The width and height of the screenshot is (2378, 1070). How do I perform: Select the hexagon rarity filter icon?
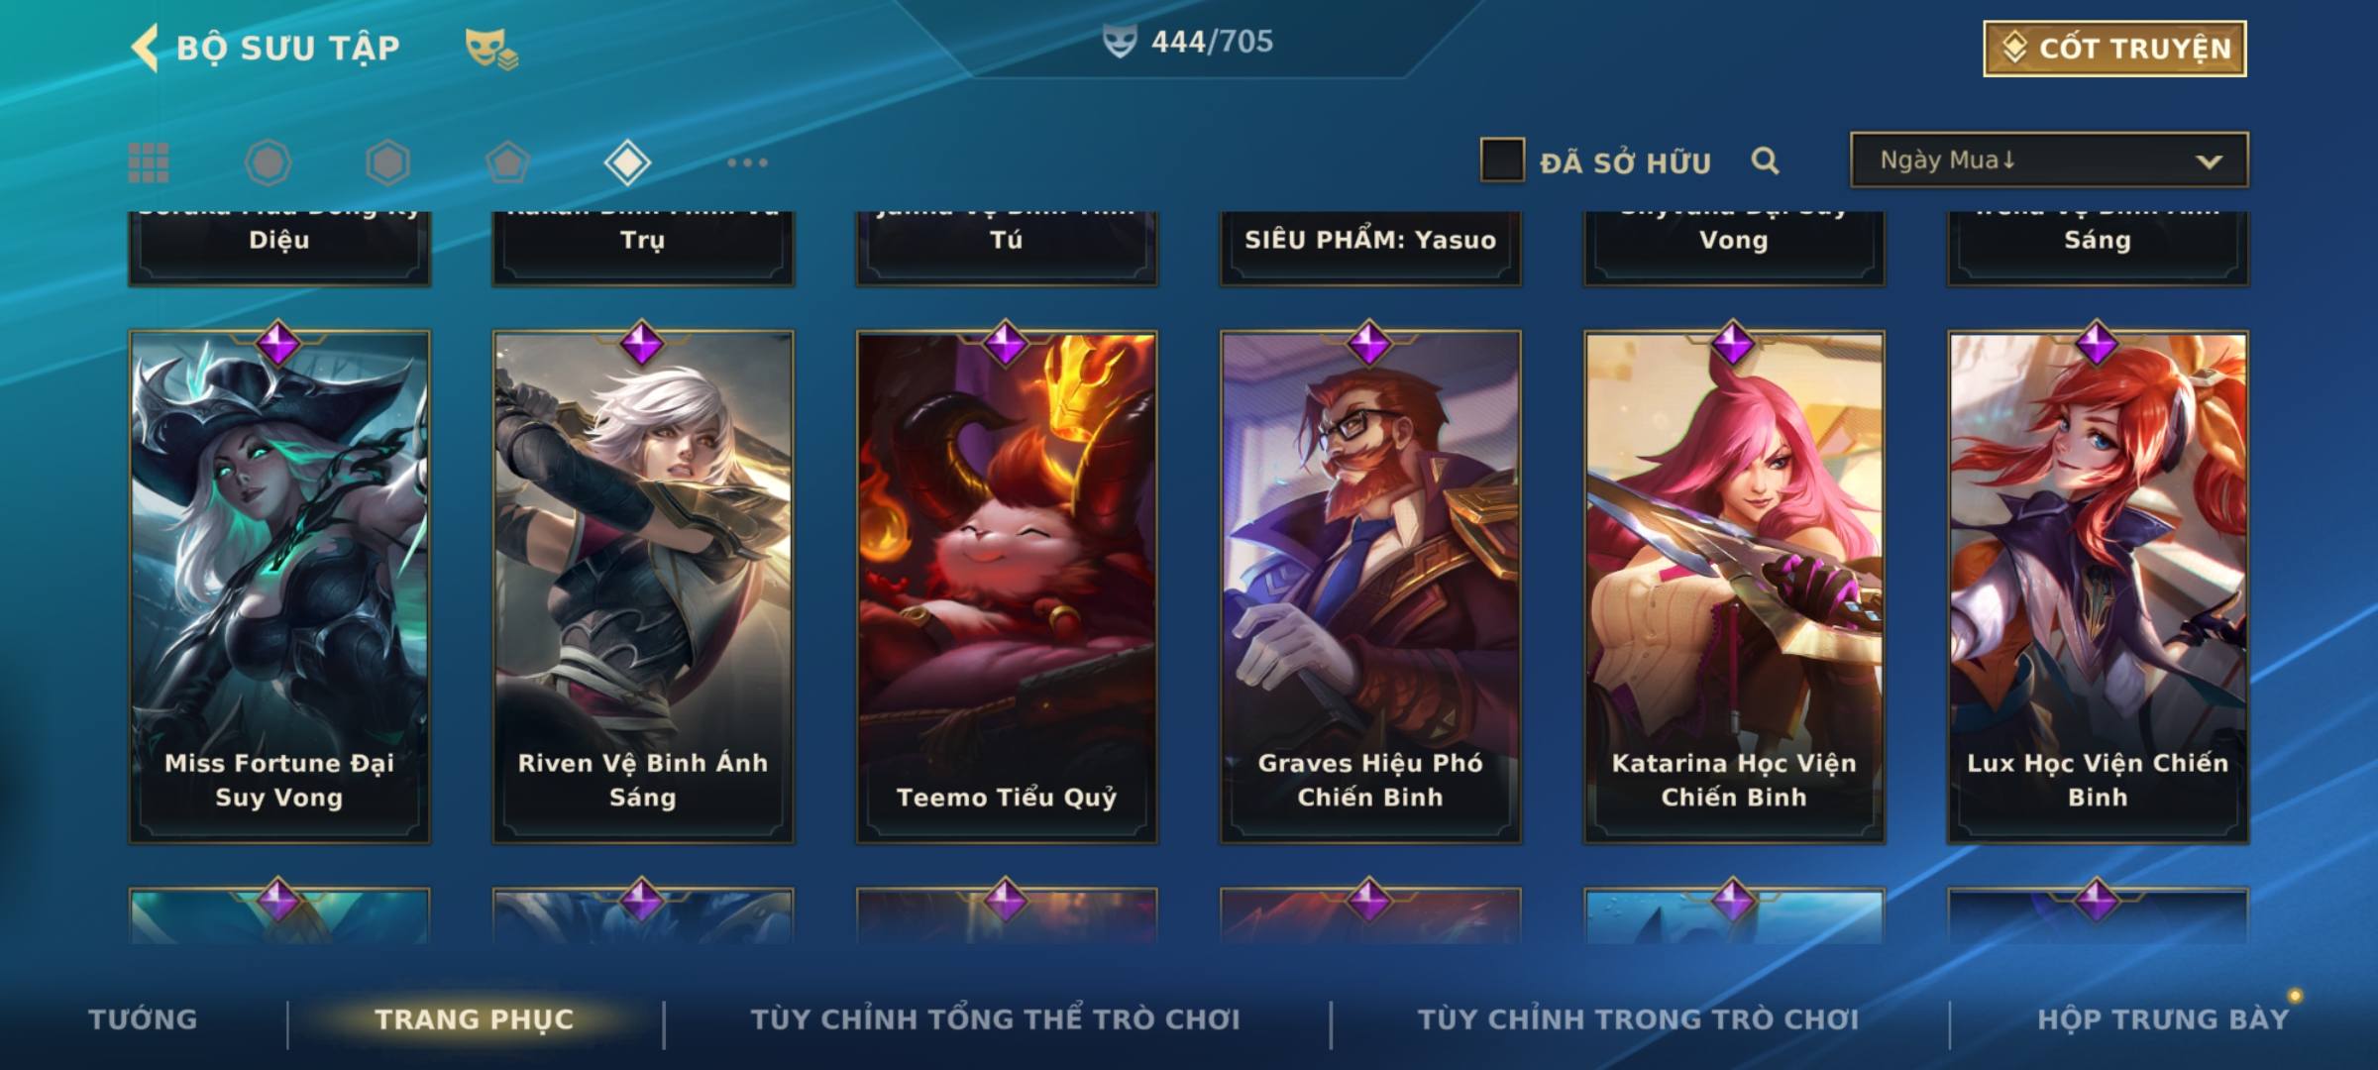point(387,162)
